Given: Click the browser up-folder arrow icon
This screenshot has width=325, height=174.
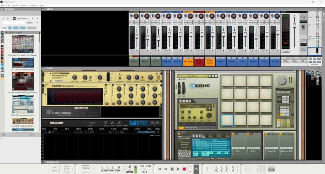Looking at the screenshot, I should 37,18.
